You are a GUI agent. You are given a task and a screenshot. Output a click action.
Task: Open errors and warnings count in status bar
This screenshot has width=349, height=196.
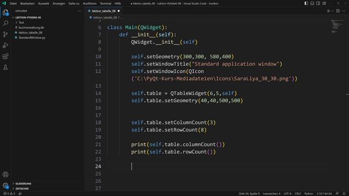tap(9, 194)
